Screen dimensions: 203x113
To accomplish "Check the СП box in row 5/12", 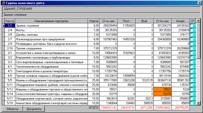I will pos(192,89).
